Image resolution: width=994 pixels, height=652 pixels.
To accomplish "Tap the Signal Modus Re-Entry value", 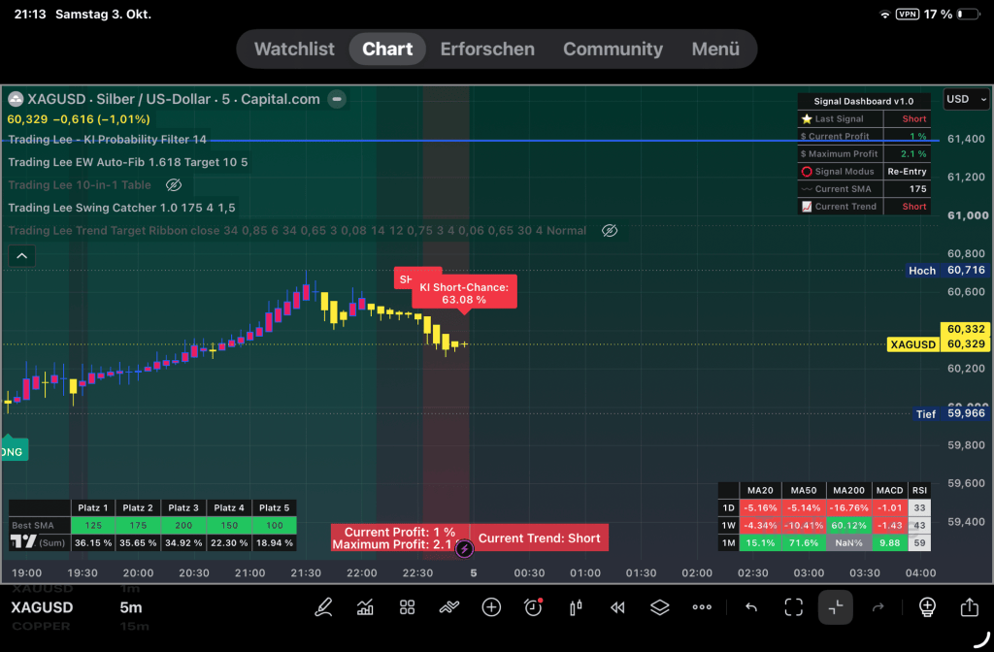I will [x=908, y=171].
